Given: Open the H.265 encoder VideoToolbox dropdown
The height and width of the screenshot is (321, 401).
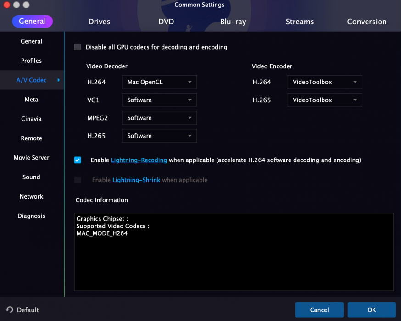Looking at the screenshot, I should (x=324, y=100).
